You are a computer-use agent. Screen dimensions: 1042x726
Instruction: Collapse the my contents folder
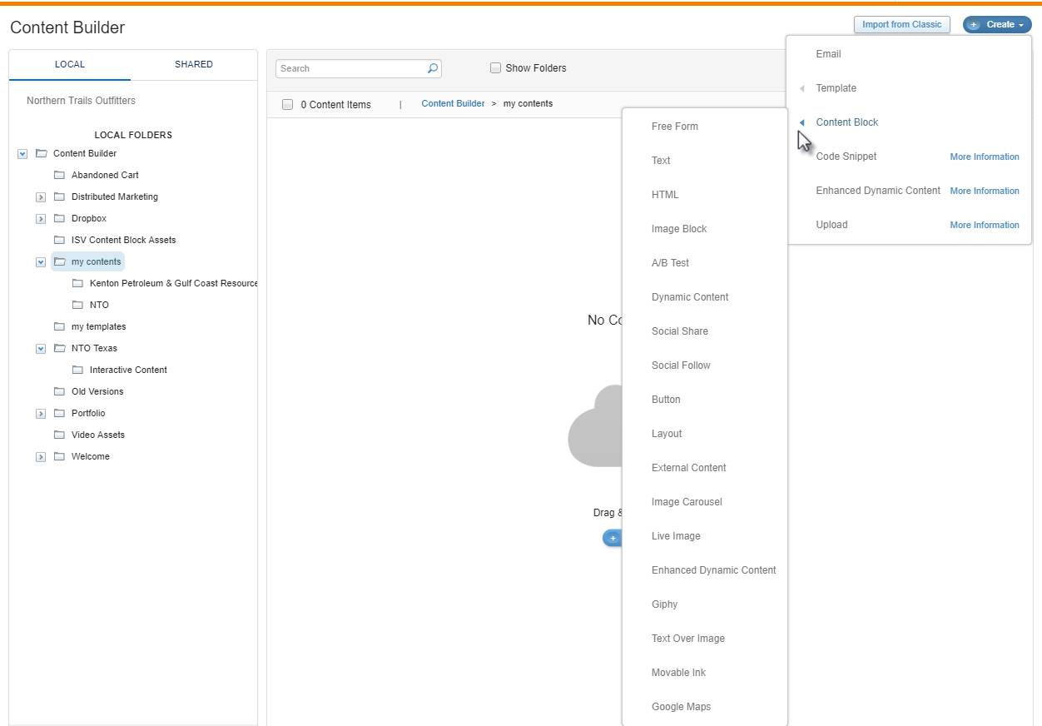[x=41, y=262]
